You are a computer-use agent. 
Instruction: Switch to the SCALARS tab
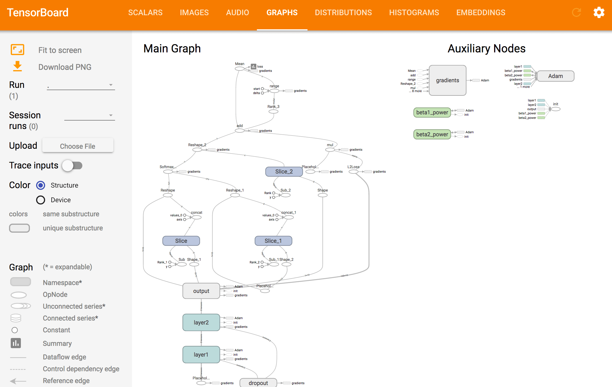click(145, 13)
